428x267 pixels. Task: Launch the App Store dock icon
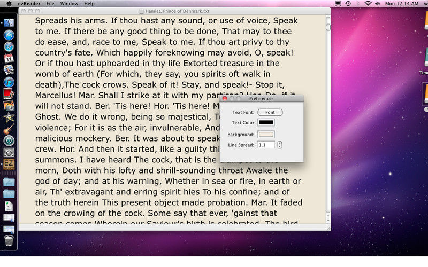click(x=9, y=35)
